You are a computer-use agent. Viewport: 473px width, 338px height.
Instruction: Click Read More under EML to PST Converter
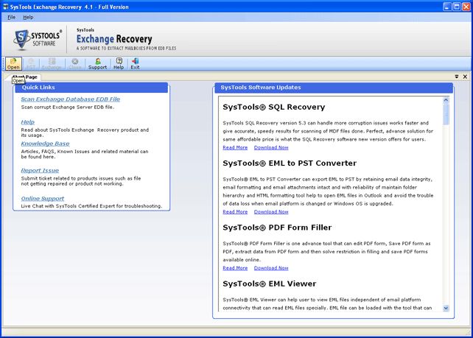(x=235, y=211)
